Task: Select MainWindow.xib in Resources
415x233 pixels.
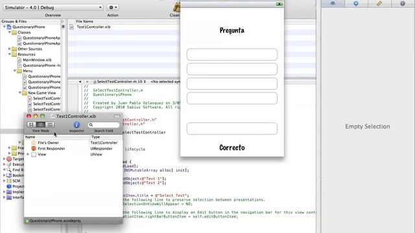Action: 37,60
